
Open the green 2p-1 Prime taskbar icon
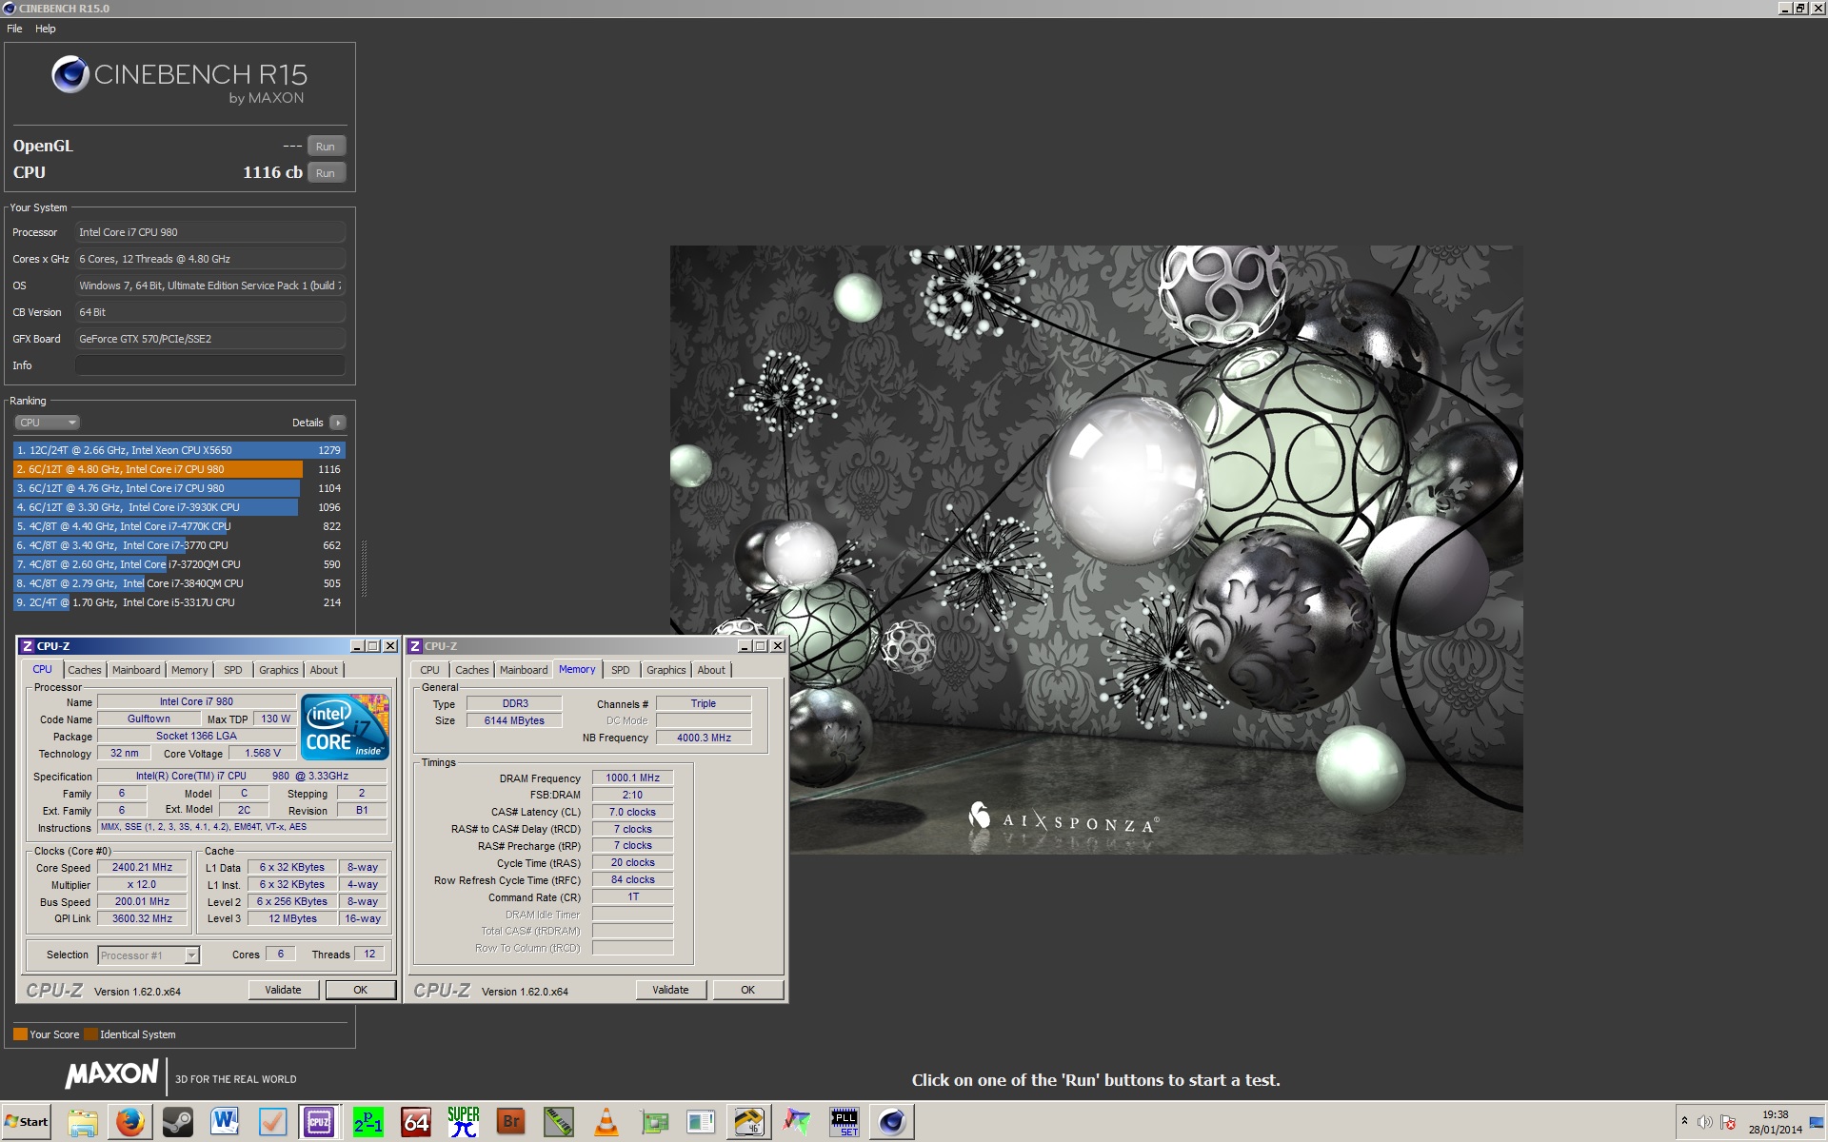(368, 1122)
